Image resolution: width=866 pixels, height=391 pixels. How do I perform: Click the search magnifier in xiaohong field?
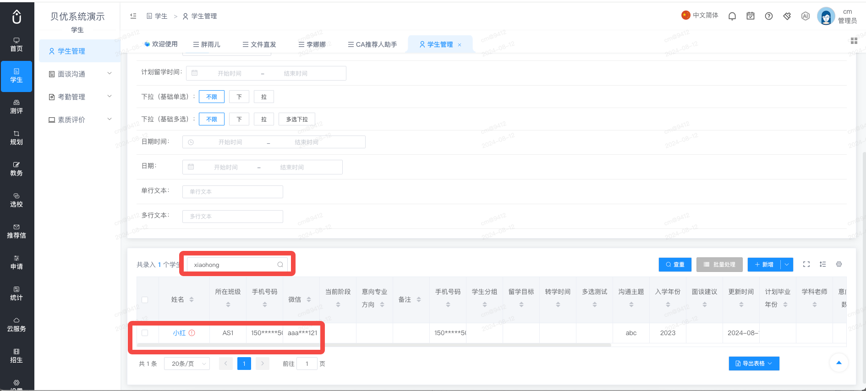point(280,265)
